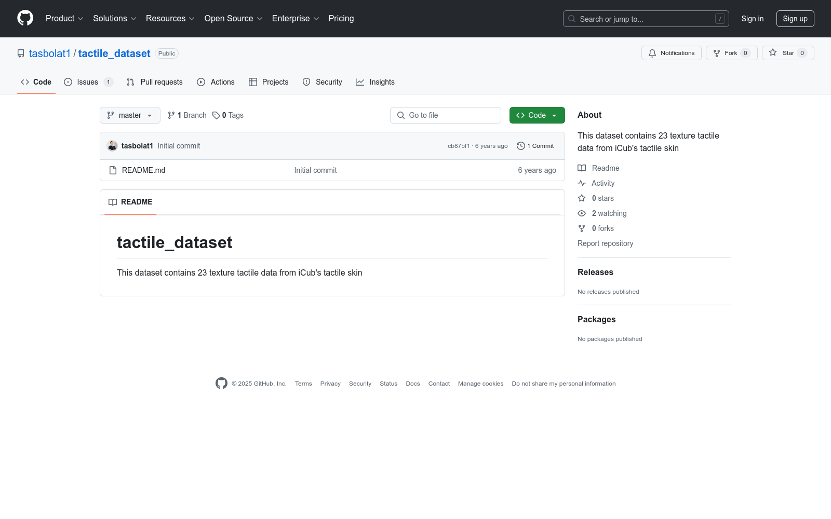
Task: Open the Product dropdown menu
Action: [x=64, y=18]
